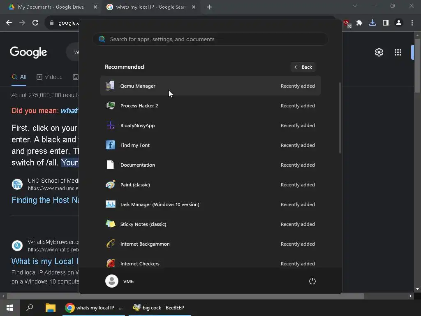Switch to whats my local IP tab

(x=150, y=7)
